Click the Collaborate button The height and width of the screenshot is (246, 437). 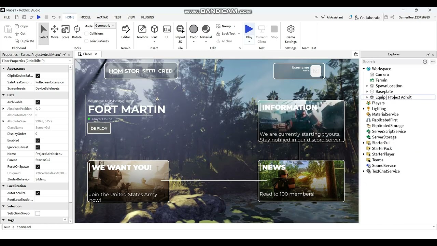(367, 17)
